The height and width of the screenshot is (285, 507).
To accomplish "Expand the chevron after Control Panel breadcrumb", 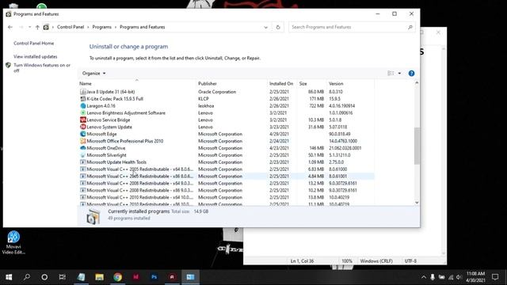I will tap(88, 27).
